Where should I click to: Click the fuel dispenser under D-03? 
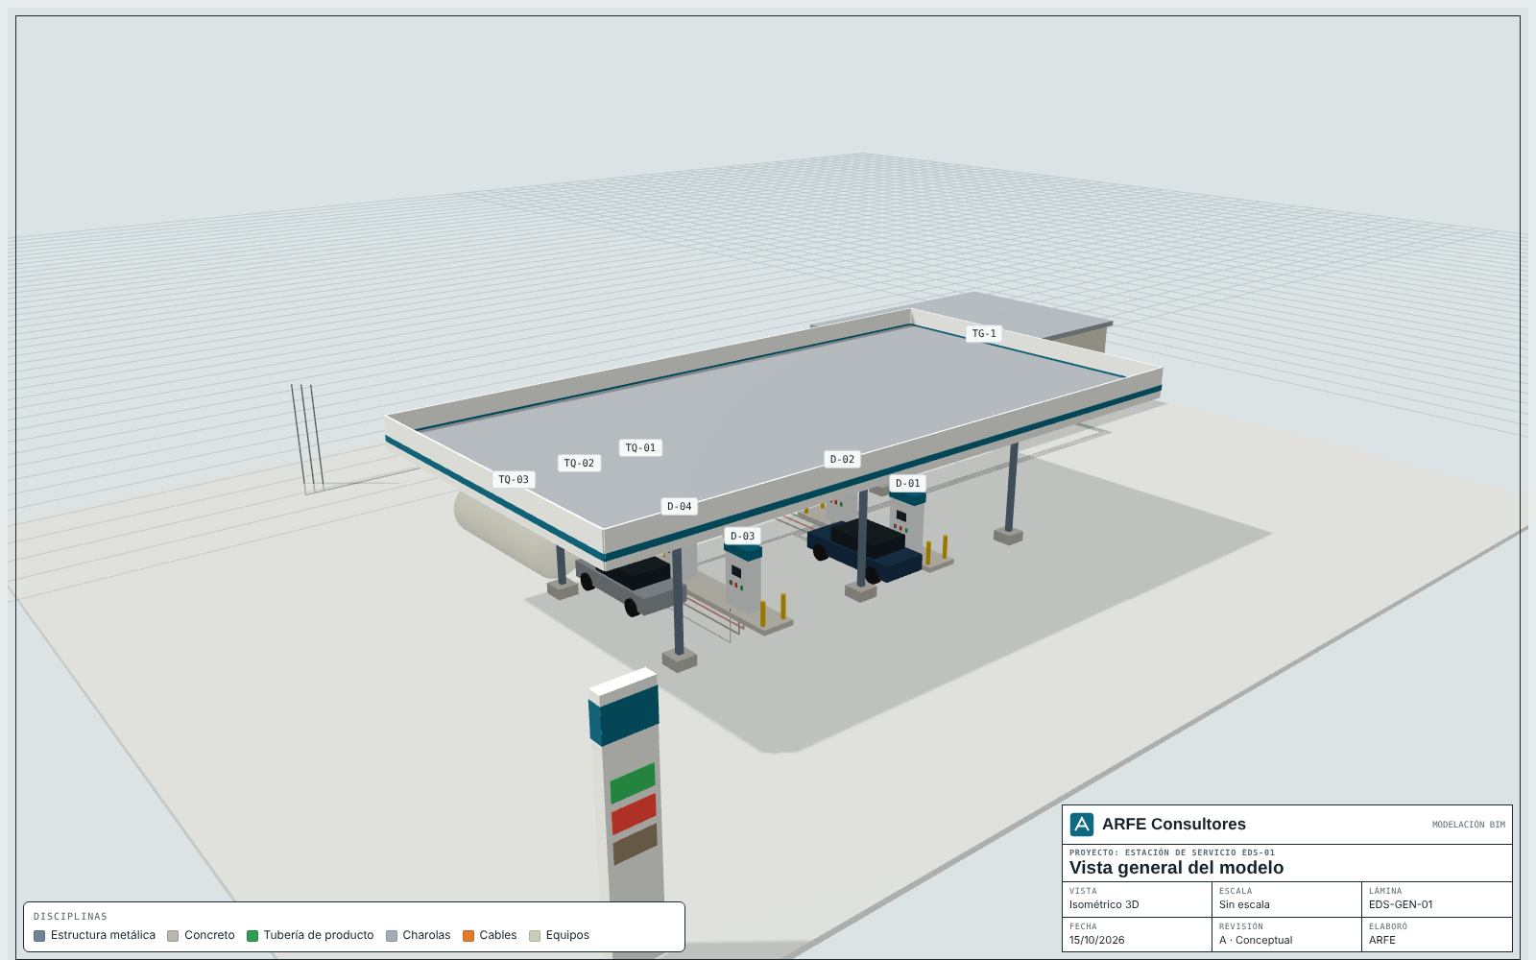click(743, 580)
